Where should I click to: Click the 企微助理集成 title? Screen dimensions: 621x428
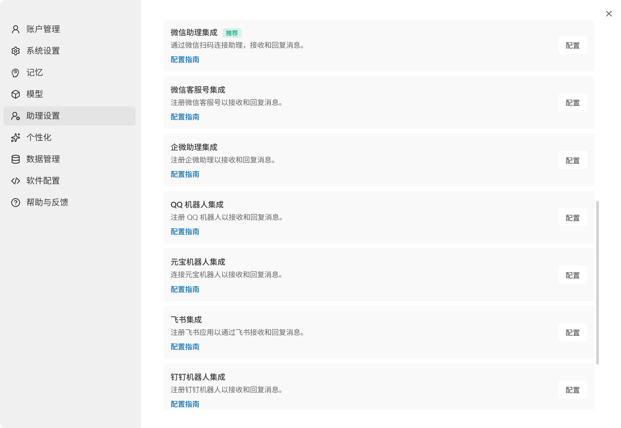194,147
